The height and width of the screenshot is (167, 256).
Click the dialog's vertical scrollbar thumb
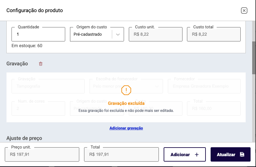point(254,57)
